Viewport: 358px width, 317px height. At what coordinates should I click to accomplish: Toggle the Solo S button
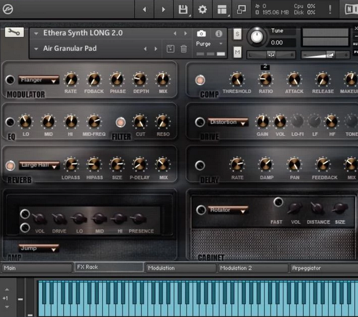click(x=237, y=34)
